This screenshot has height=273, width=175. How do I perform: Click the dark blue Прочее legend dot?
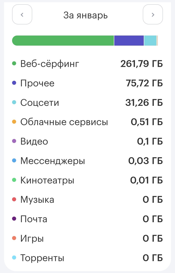14,83
